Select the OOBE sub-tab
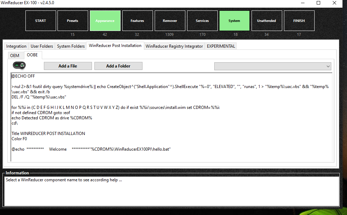Viewport: 347px width, 215px height. [x=32, y=55]
